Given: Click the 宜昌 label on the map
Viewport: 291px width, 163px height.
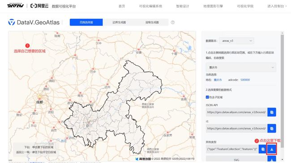Looking at the screenshot, I should (184, 99).
